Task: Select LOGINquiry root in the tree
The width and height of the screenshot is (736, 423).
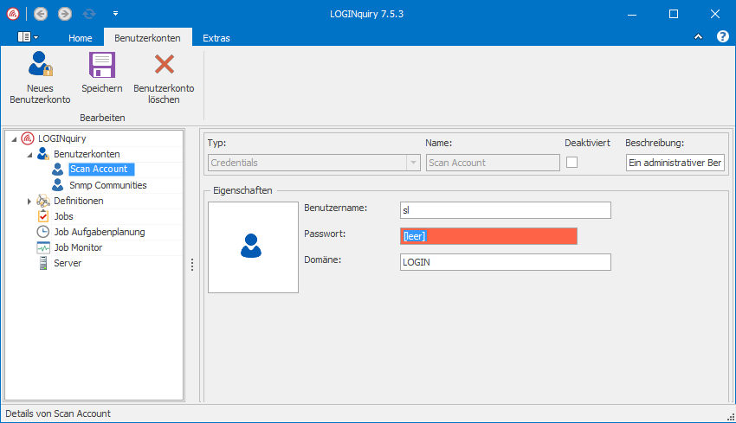Action: (62, 138)
